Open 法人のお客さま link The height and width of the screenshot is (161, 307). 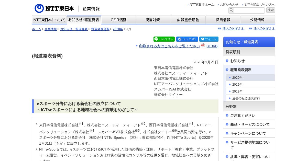pyautogui.click(x=264, y=28)
